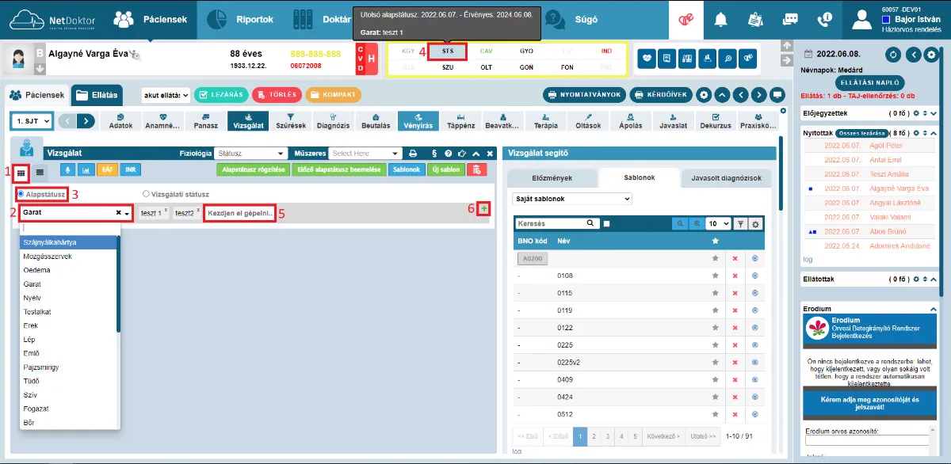Star the 0115 template as favorite

click(716, 293)
